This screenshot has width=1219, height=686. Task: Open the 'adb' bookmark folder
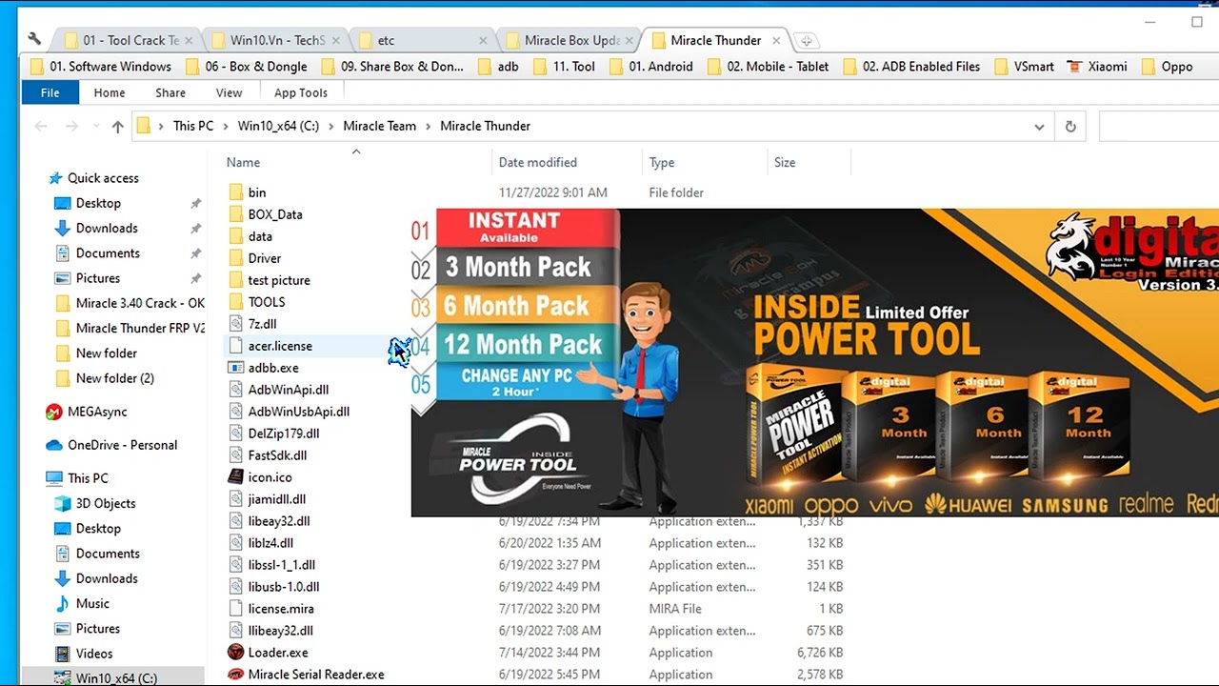pyautogui.click(x=498, y=67)
